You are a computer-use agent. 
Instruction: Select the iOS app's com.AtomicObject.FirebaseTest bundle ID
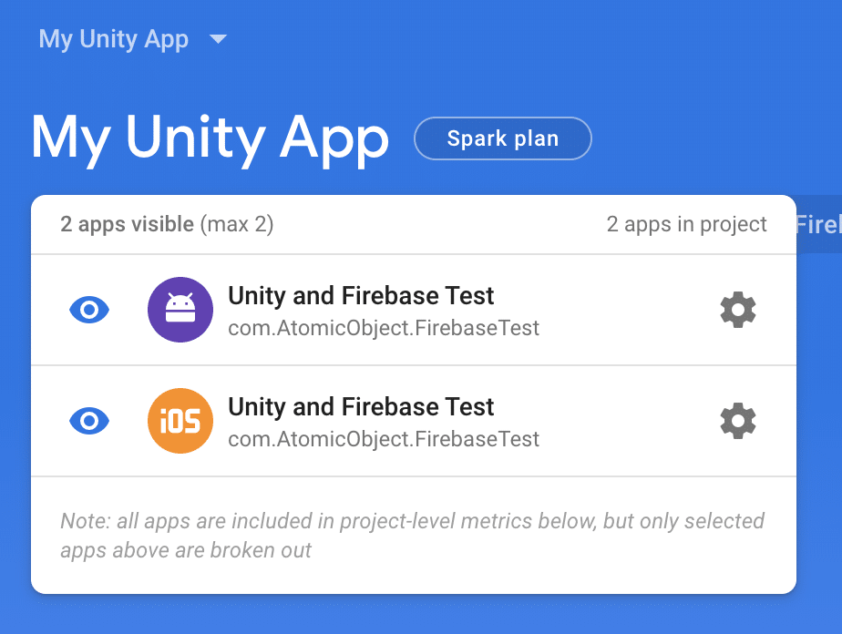pos(384,439)
